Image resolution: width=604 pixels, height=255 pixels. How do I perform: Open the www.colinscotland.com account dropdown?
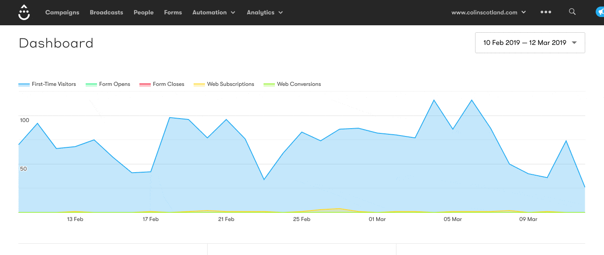[489, 12]
